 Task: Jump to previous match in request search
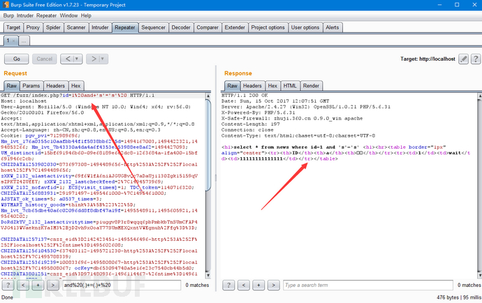coord(23,285)
